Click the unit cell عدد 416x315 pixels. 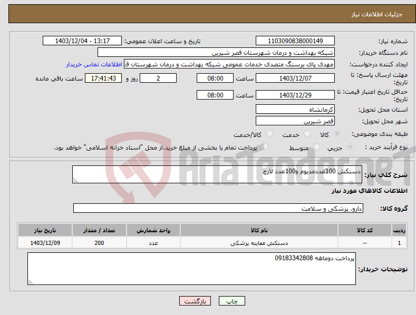(153, 243)
